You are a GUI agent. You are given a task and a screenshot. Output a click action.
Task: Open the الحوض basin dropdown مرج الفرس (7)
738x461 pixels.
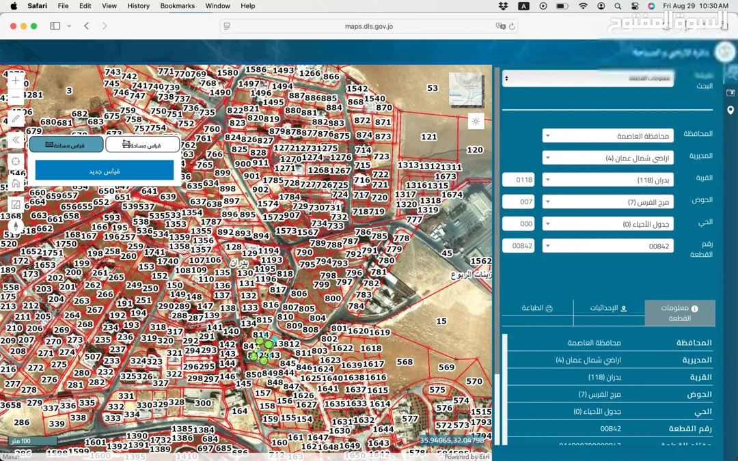[607, 201]
